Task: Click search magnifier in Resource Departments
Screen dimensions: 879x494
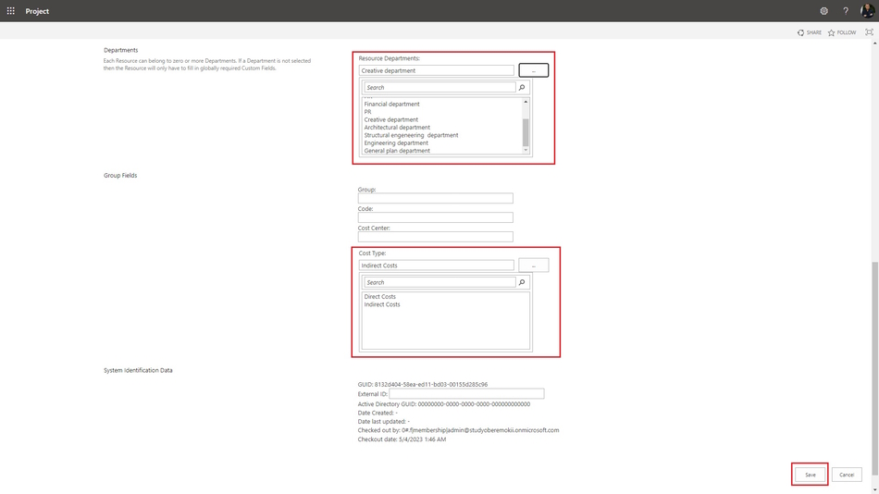Action: (522, 88)
